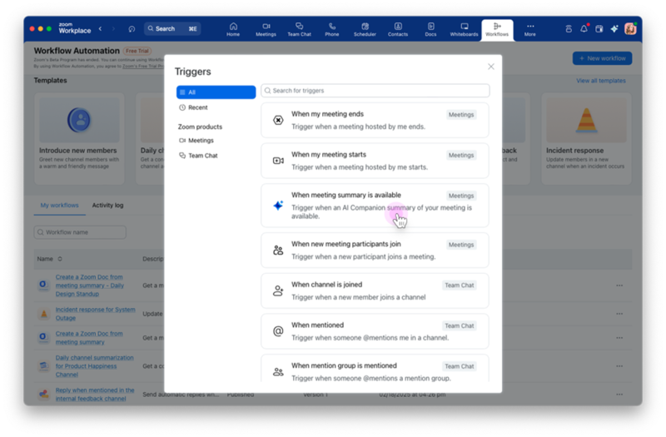This screenshot has height=437, width=666.
Task: Click the history icon beside Search
Action: pos(132,28)
